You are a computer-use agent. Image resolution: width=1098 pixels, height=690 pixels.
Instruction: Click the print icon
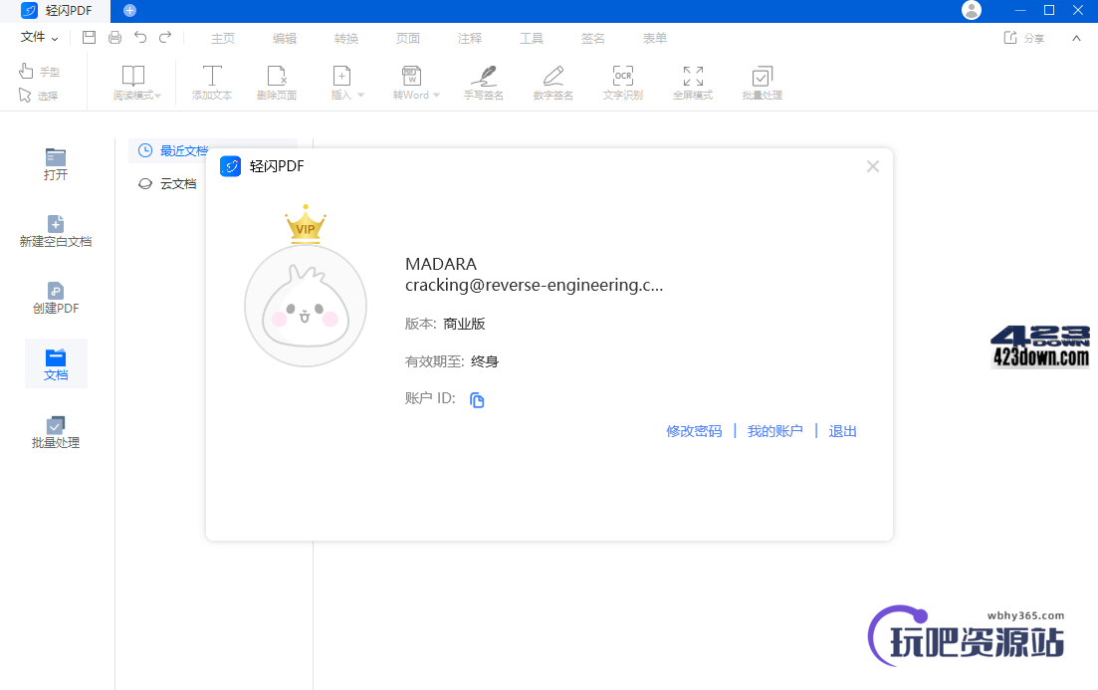(x=114, y=38)
